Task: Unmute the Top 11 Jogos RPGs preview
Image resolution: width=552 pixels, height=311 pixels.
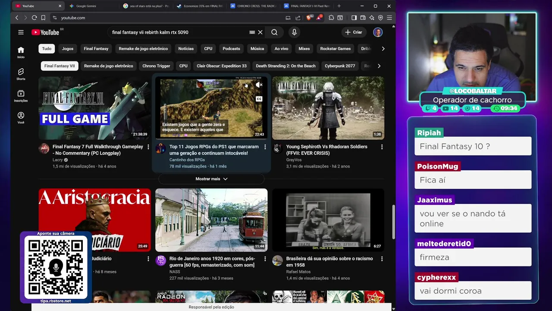Action: pos(259,85)
